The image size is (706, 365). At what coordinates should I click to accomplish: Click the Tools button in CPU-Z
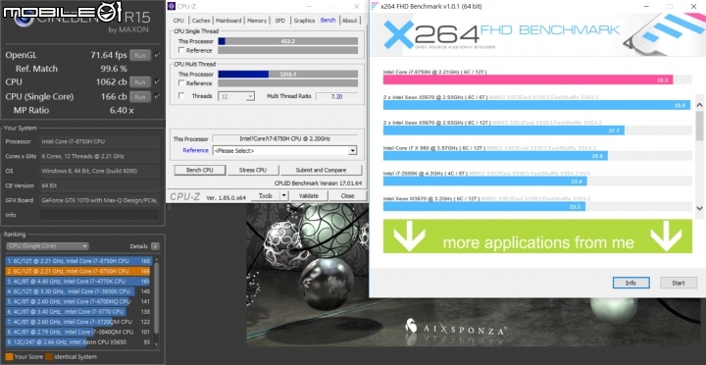click(x=266, y=196)
